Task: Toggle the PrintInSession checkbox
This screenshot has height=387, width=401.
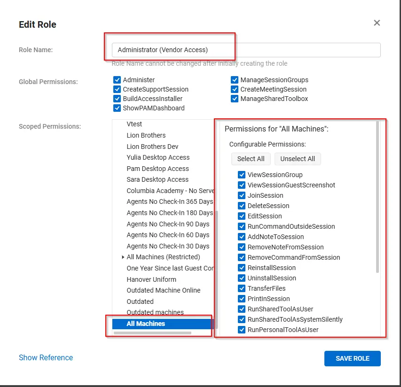Action: (x=242, y=299)
